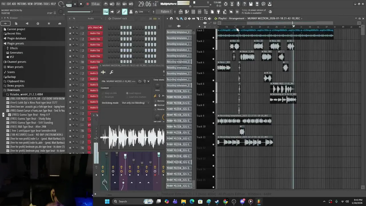Open the VIEW menu
Screen dimensions: 366x206
(30, 4)
